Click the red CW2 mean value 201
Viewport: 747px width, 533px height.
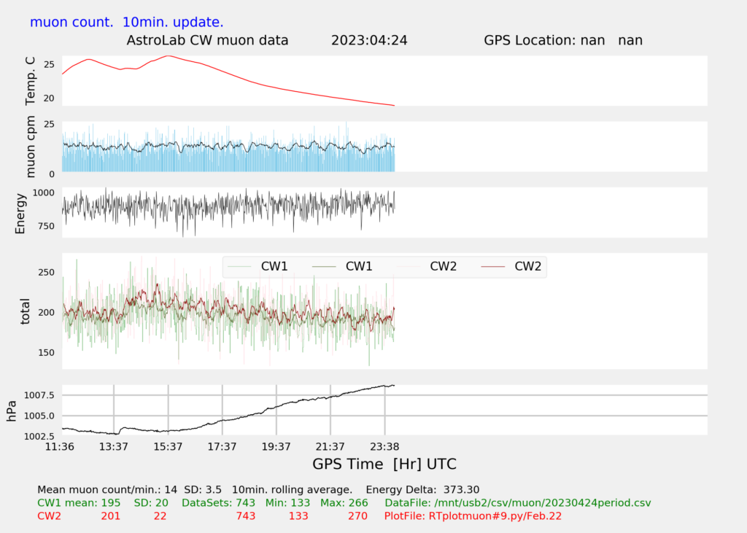(111, 516)
